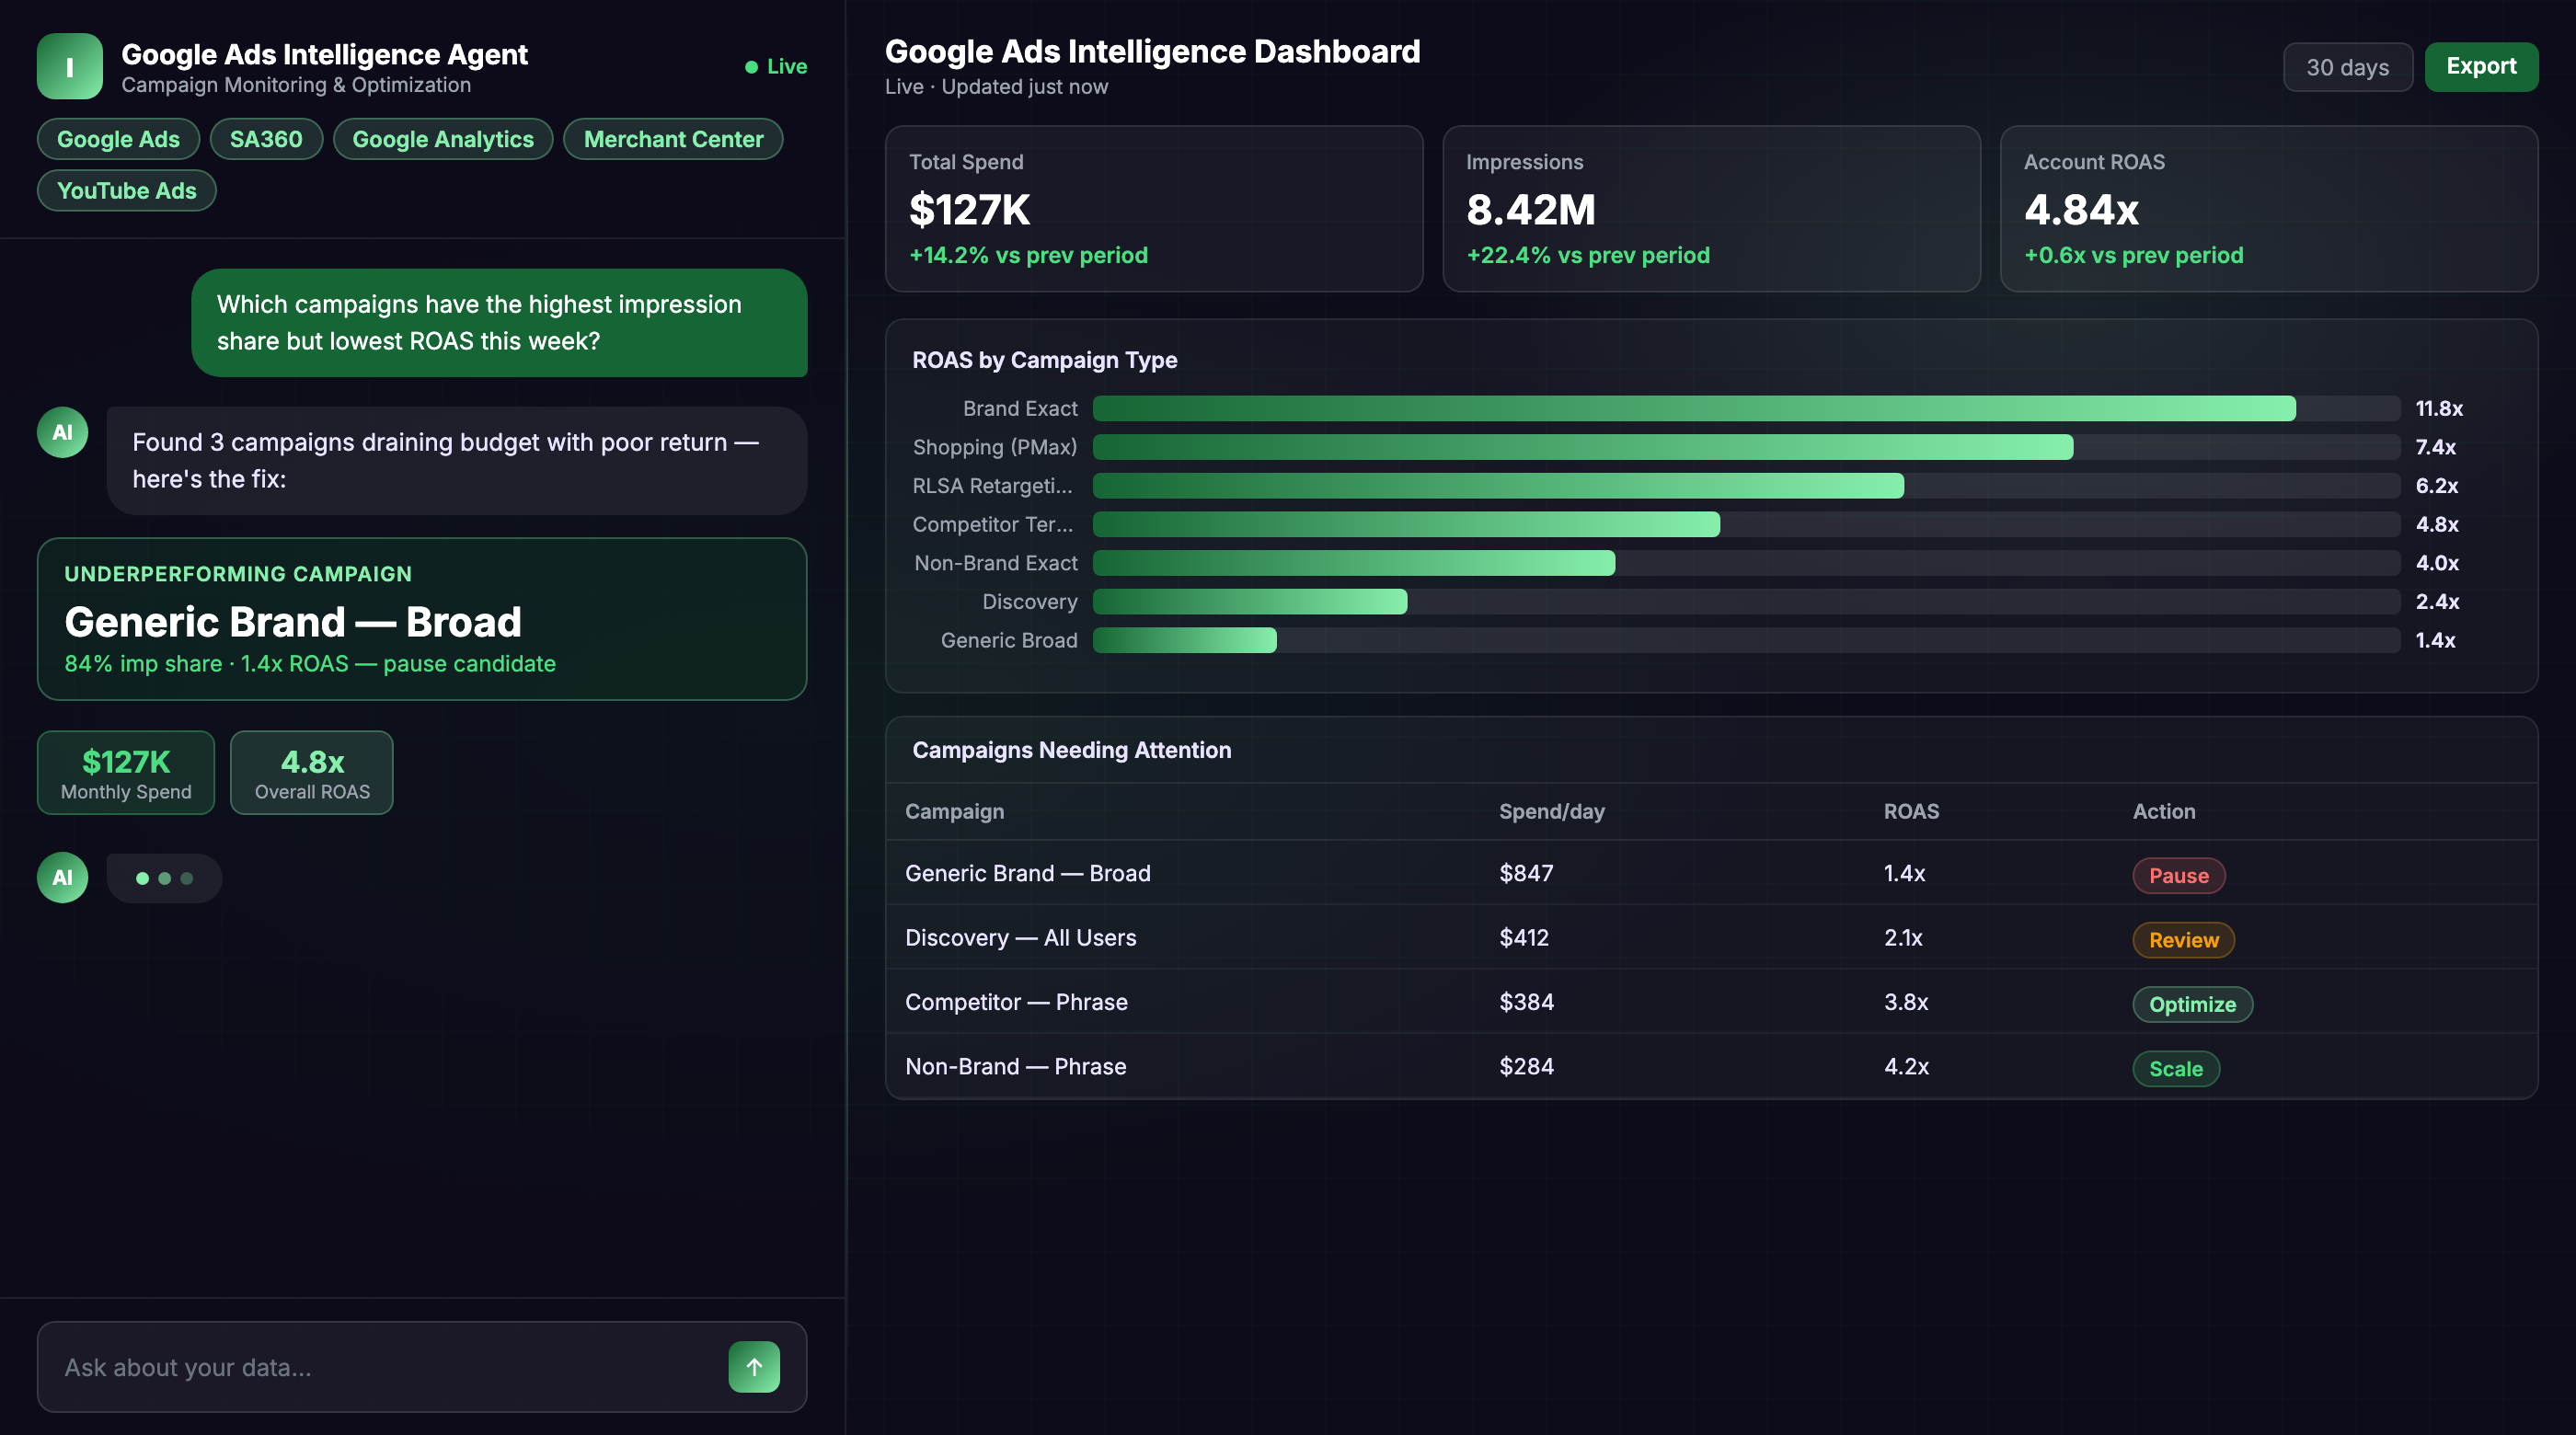Click the send arrow button

pyautogui.click(x=754, y=1367)
